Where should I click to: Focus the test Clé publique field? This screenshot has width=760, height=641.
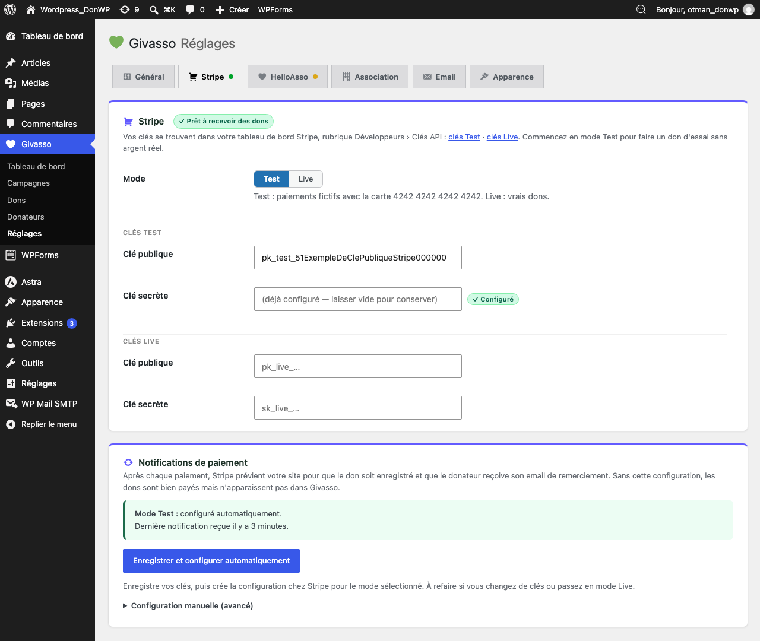pyautogui.click(x=358, y=258)
